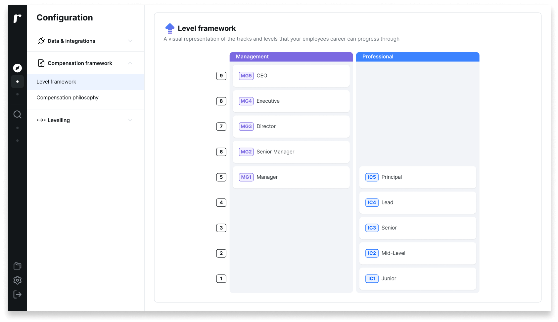This screenshot has width=558, height=322.
Task: Select the active dot in the dark sidebar
Action: [18, 82]
